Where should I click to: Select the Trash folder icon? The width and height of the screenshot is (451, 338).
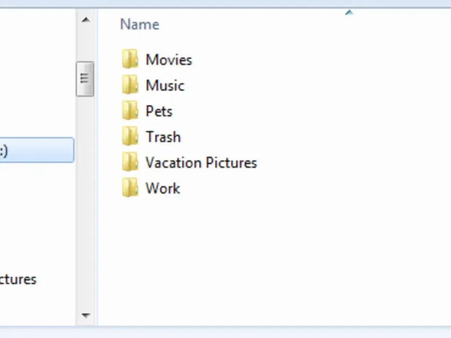[130, 136]
